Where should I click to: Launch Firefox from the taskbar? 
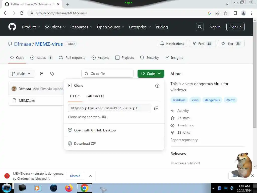pos(69,188)
